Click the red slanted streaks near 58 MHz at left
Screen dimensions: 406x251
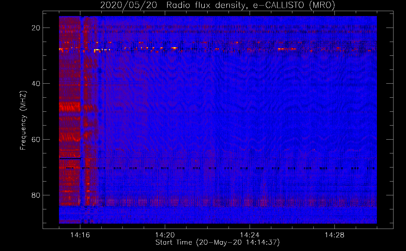click(x=70, y=137)
